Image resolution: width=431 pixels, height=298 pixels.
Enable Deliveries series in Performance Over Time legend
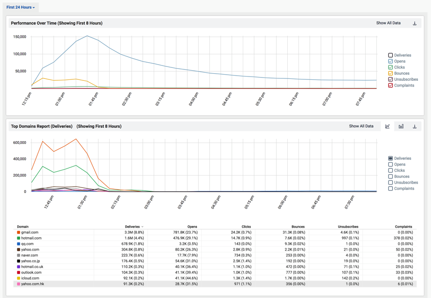(x=390, y=55)
